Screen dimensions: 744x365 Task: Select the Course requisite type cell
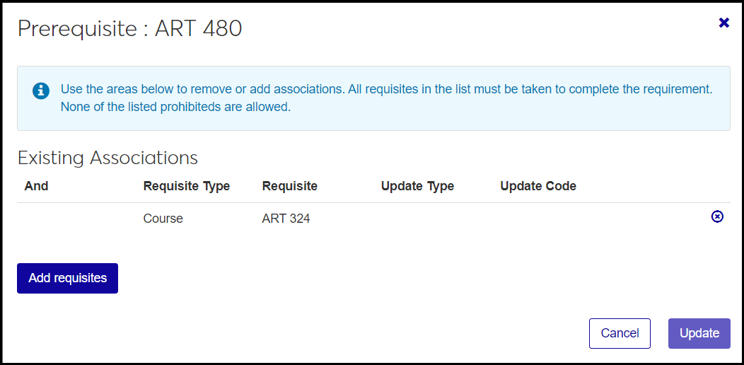pos(163,219)
